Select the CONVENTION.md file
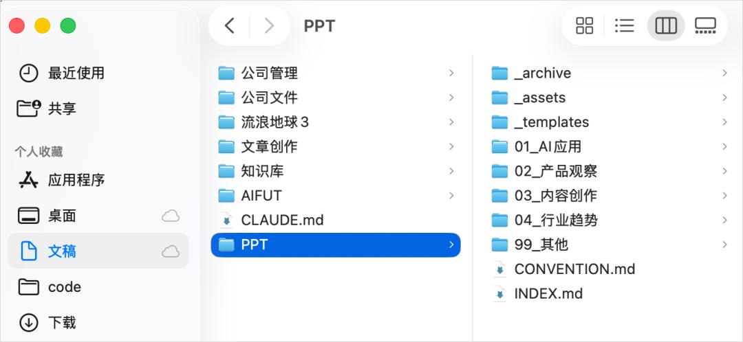743x342 pixels. click(x=574, y=269)
